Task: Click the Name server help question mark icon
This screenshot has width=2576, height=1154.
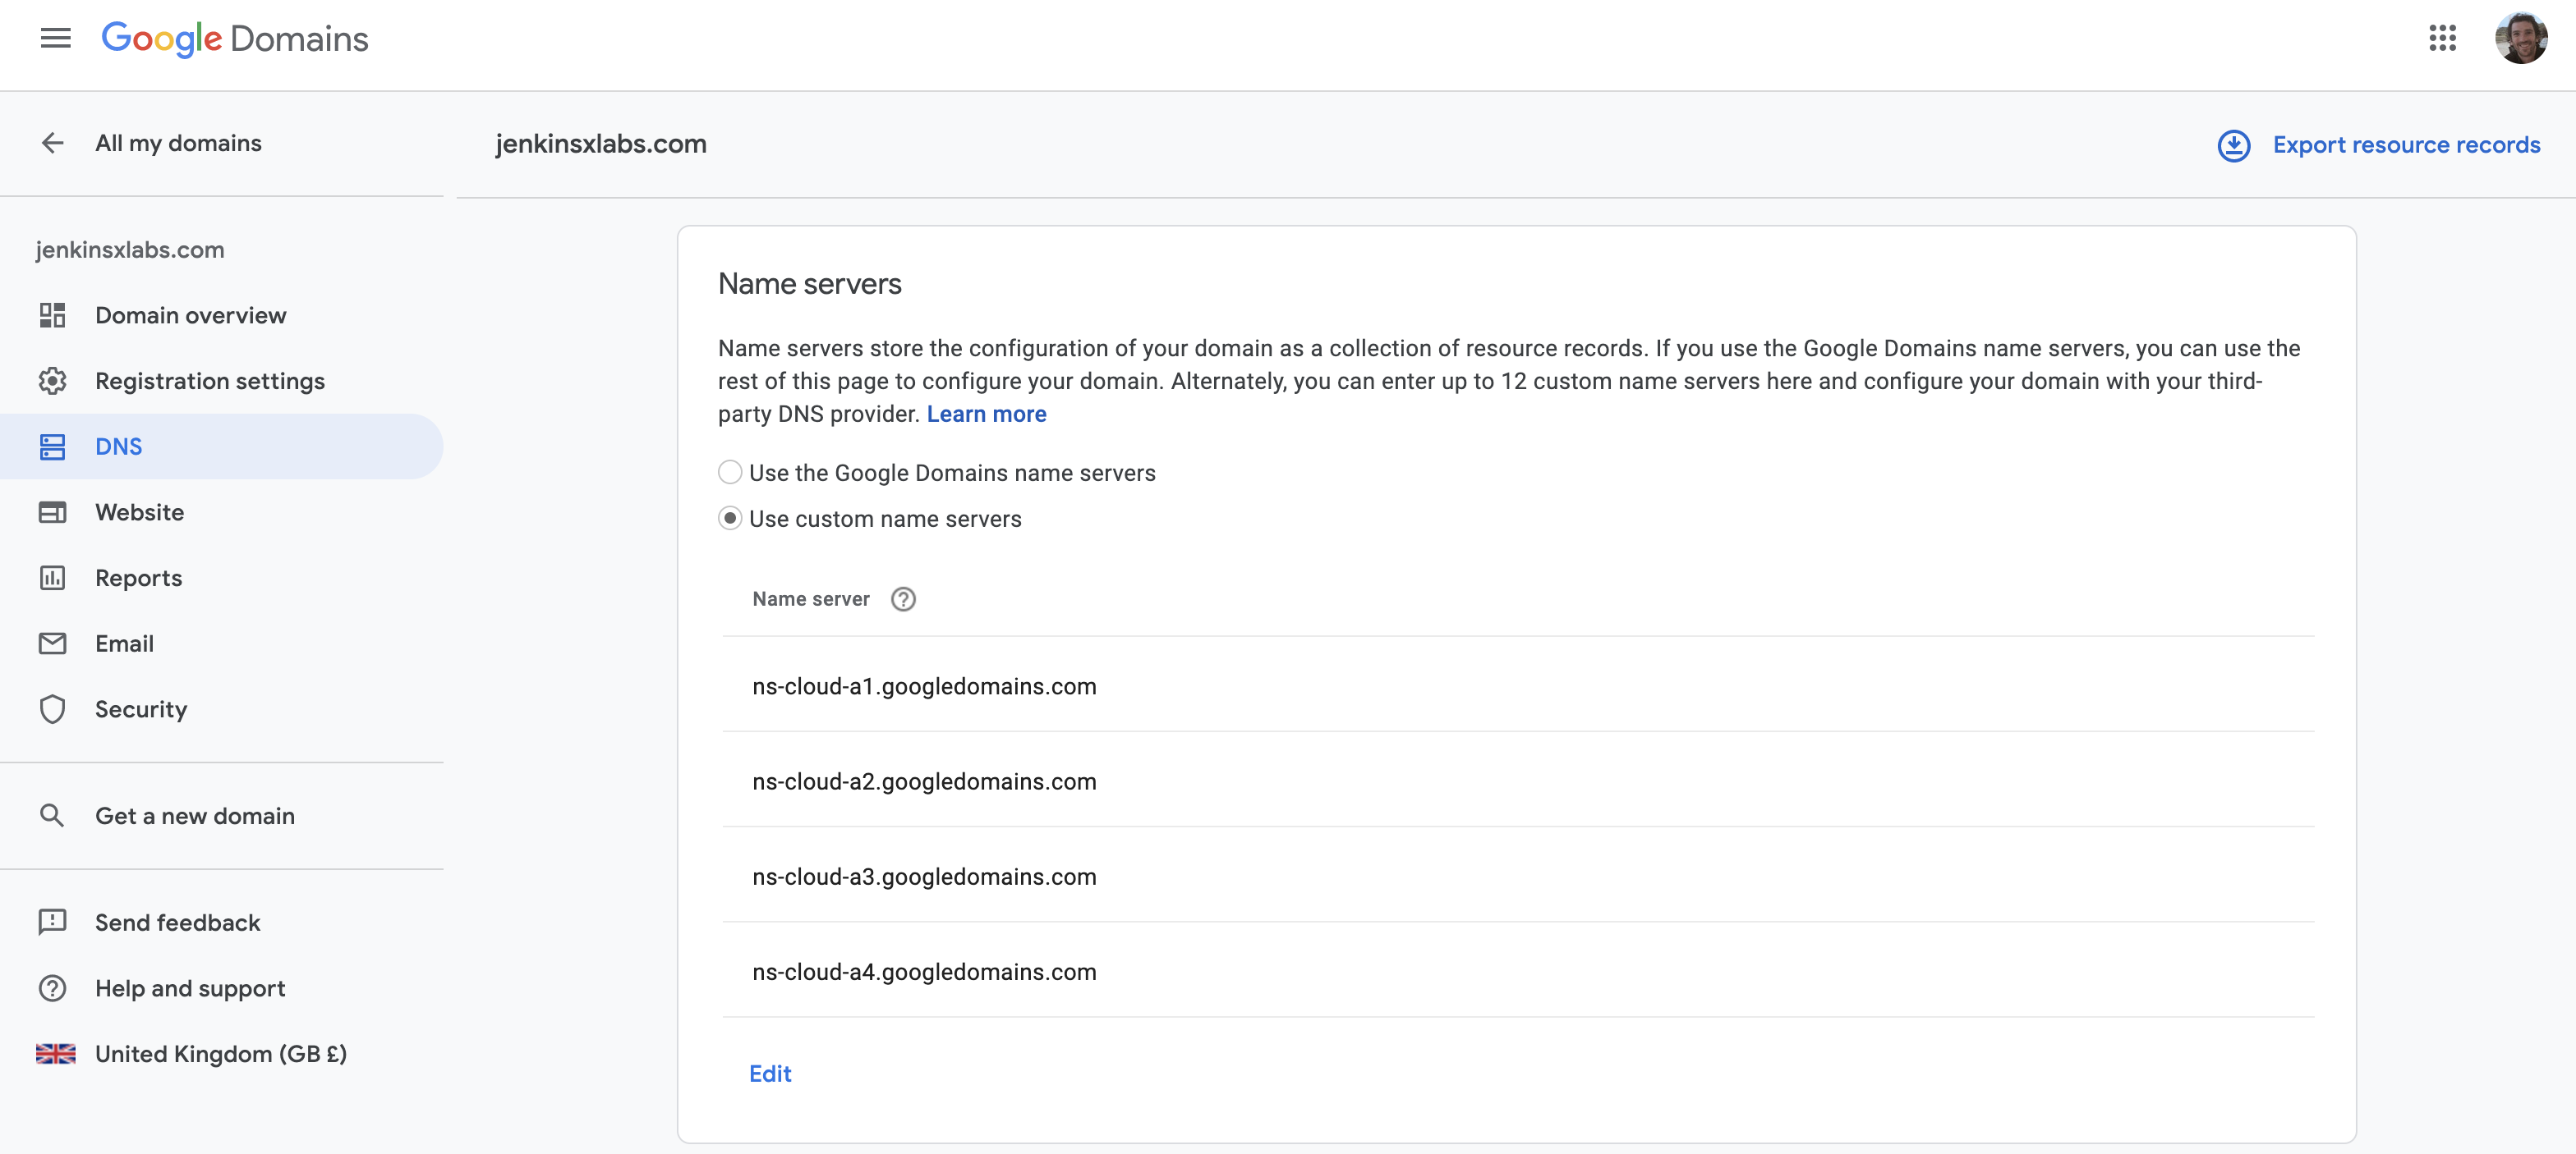Action: click(903, 598)
